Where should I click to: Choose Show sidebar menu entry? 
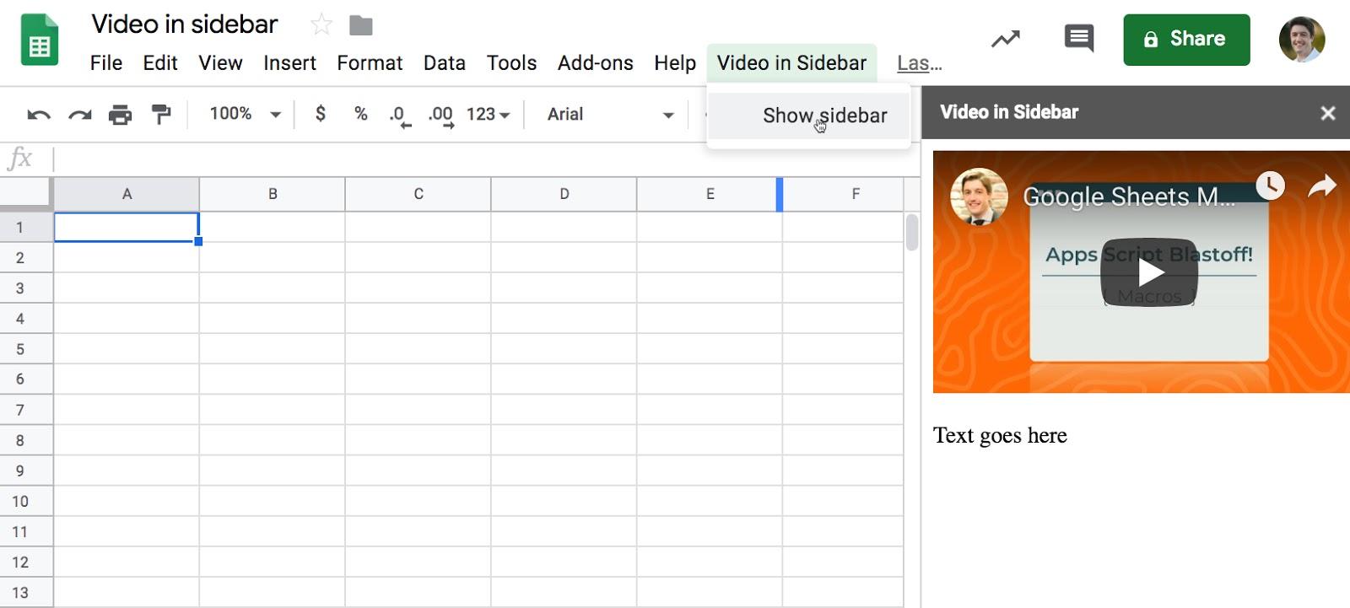[809, 116]
